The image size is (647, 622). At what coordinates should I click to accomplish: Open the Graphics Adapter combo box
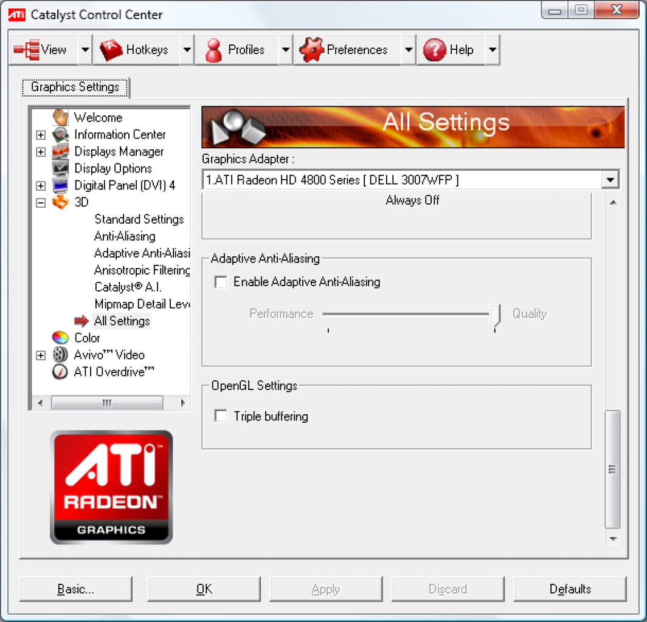click(x=411, y=180)
